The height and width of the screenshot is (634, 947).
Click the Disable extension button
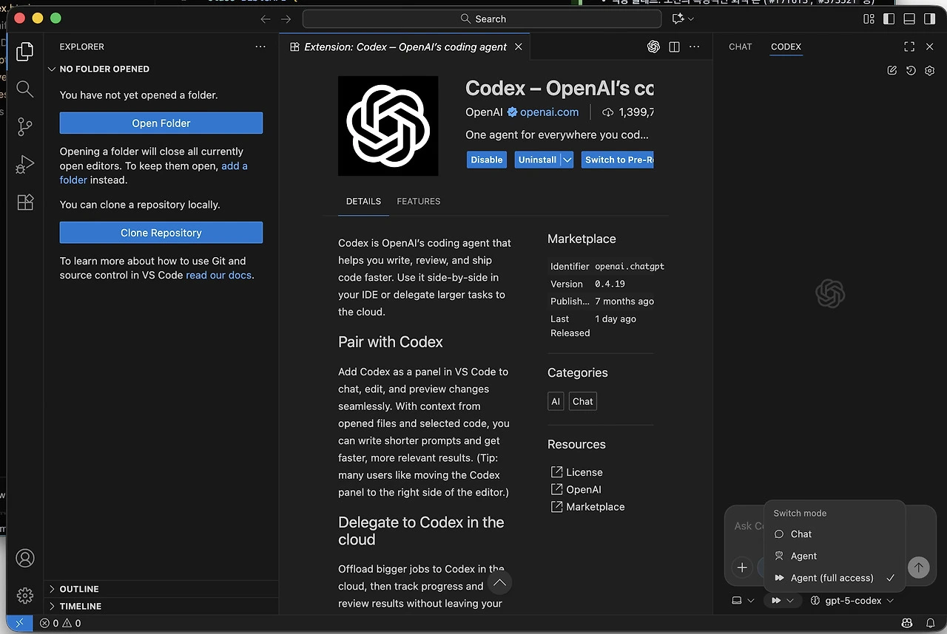click(487, 160)
